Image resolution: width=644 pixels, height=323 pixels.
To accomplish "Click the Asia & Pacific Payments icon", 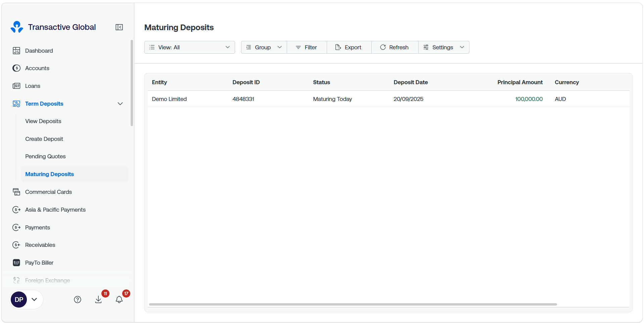I will [16, 210].
